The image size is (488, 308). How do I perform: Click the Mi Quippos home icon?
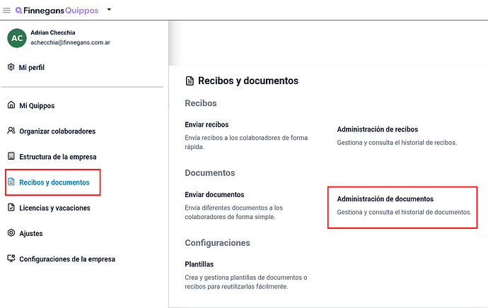[x=11, y=105]
